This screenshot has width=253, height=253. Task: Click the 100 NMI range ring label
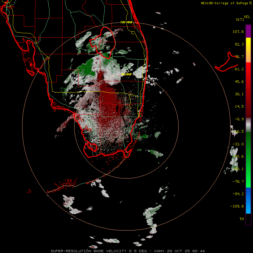tap(126, 22)
